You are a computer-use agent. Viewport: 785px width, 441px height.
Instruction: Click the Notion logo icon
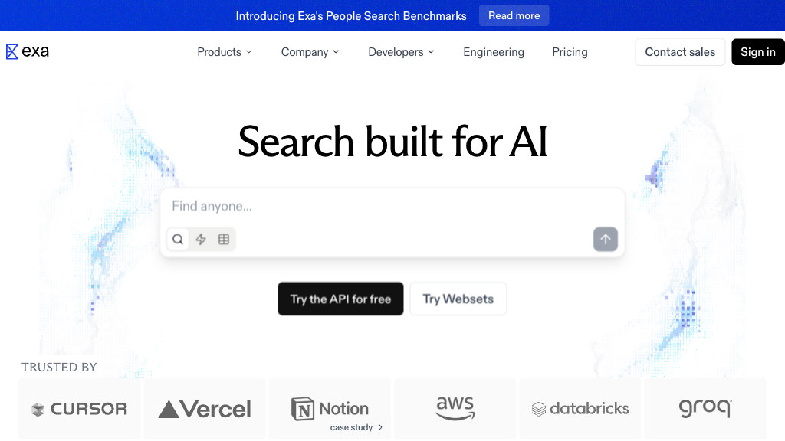(x=303, y=409)
